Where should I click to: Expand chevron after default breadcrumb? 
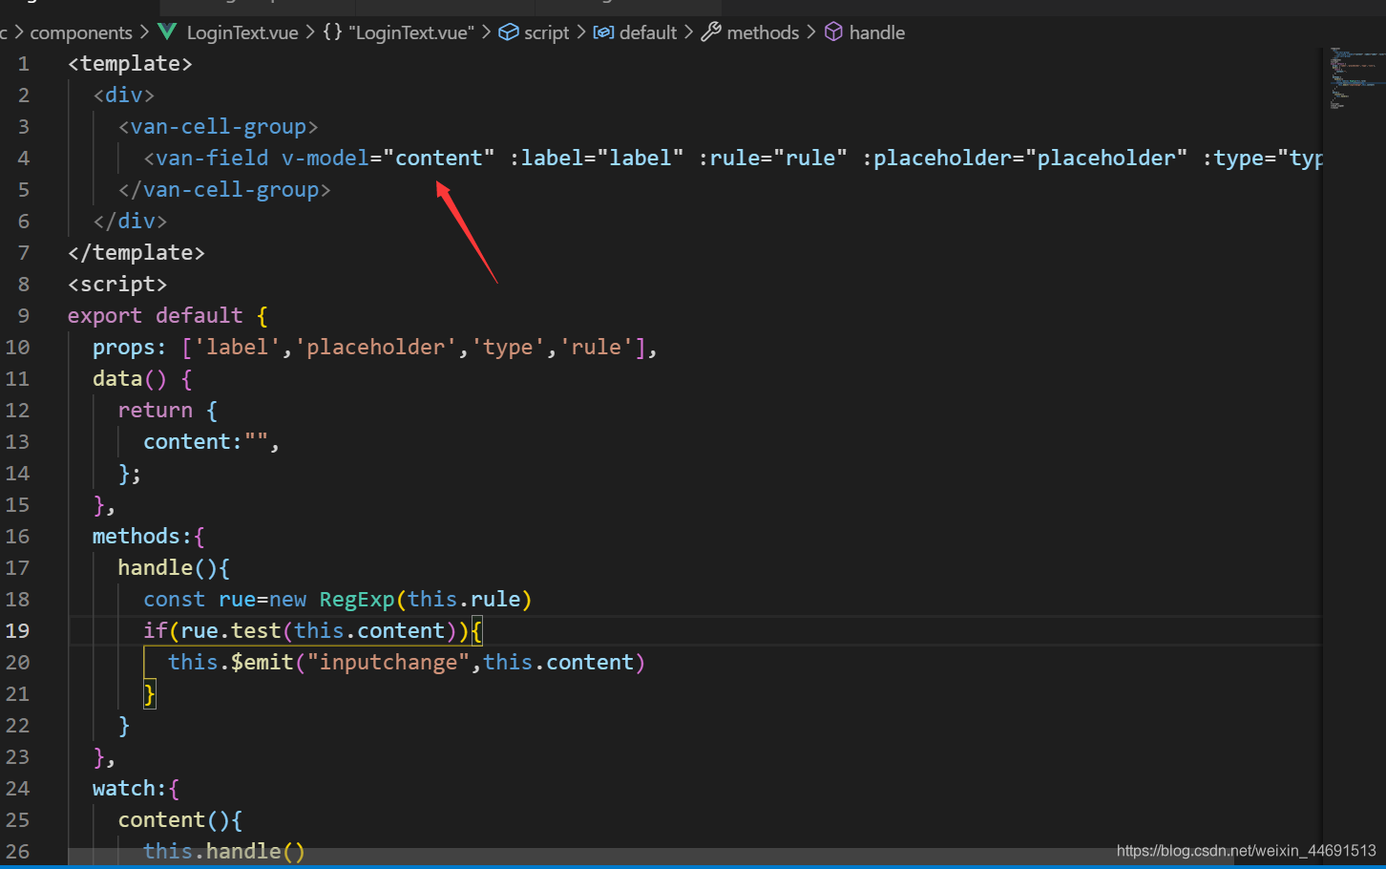click(688, 32)
